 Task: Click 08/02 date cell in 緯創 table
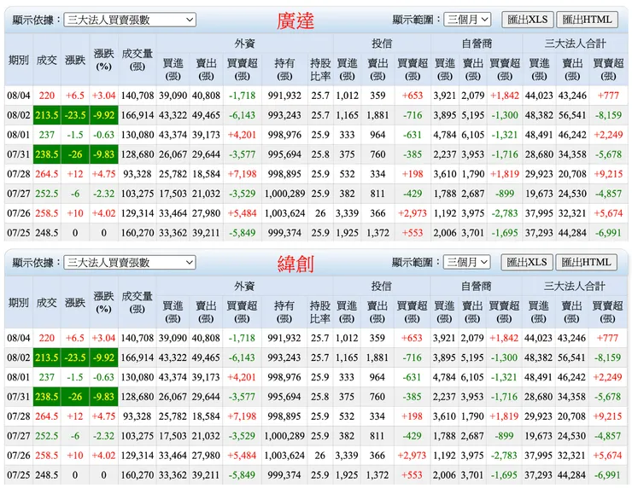pyautogui.click(x=19, y=357)
